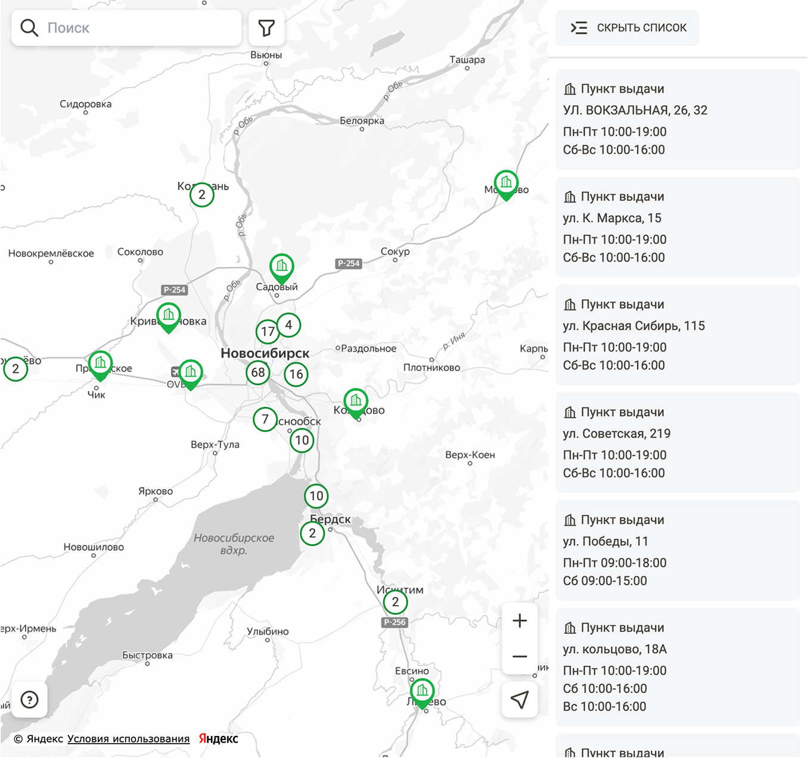The image size is (808, 758).
Task: Open the help question mark button
Action: [x=29, y=700]
